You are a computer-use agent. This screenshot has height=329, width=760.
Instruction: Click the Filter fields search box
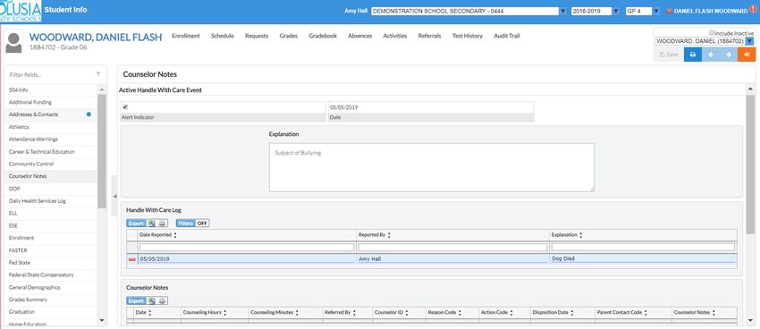click(51, 74)
